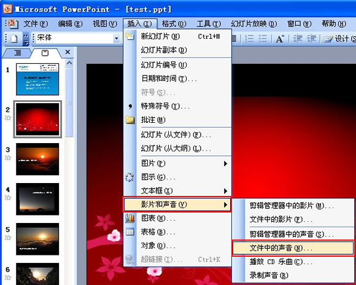Open the 工具 (Tools) menu
356x285 pixels.
209,23
